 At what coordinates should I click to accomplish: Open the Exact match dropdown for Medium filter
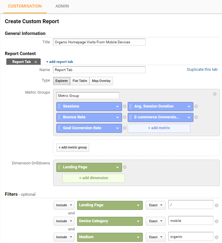coord(155,237)
